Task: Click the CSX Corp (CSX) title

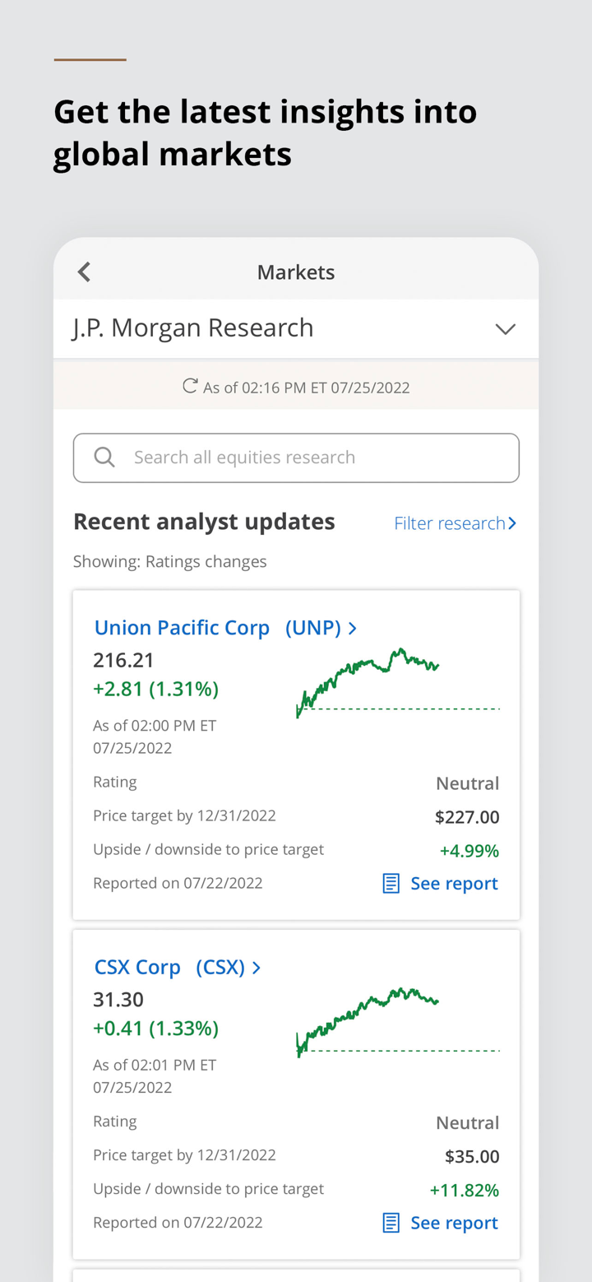Action: pyautogui.click(x=169, y=967)
